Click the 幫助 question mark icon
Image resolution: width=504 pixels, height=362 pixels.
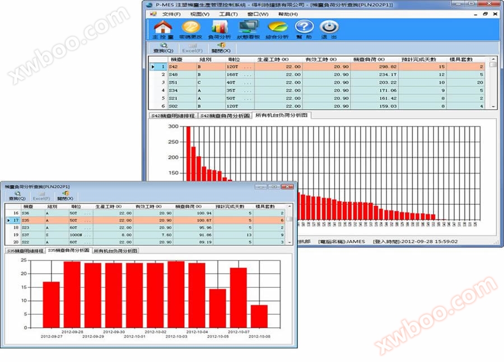pos(304,30)
